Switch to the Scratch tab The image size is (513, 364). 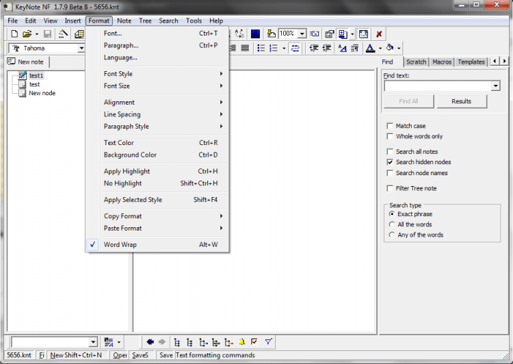[x=416, y=62]
